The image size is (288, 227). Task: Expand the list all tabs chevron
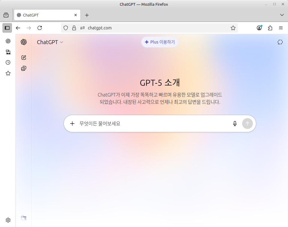pos(282,15)
